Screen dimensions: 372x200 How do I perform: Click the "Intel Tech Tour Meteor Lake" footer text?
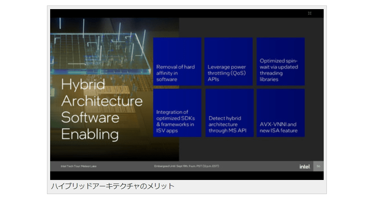[78, 166]
